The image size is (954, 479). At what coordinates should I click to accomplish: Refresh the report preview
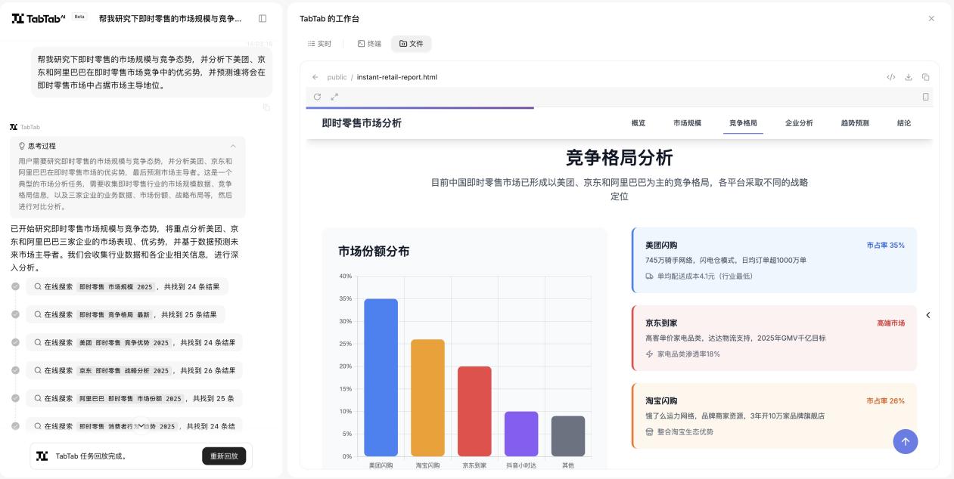[x=317, y=97]
